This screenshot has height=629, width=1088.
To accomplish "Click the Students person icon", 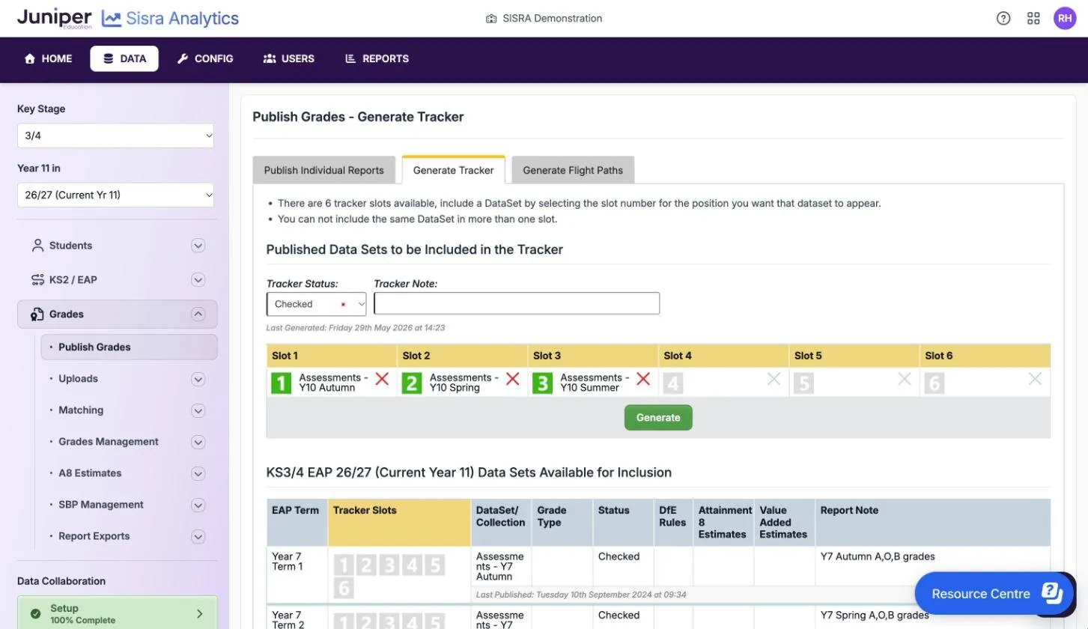I will click(x=37, y=246).
